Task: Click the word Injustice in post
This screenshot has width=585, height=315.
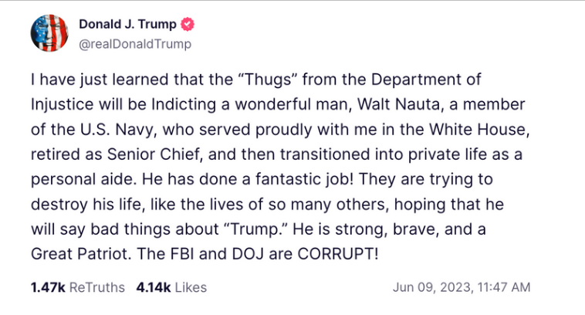Action: [62, 104]
